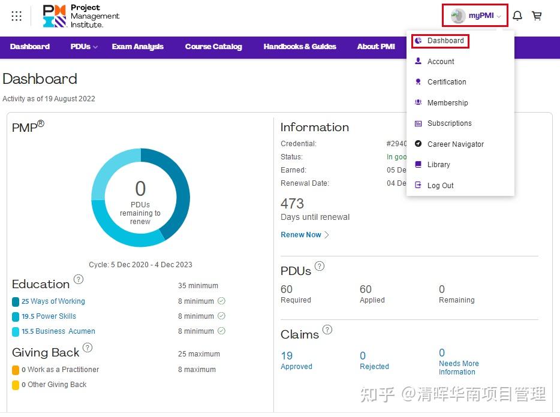Screen dimensions: 560x417
Task: Open 25 Ways of Working link
Action: (53, 301)
